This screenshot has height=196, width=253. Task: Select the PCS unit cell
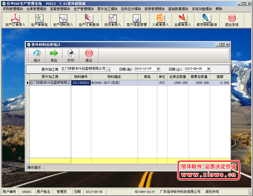point(162,83)
